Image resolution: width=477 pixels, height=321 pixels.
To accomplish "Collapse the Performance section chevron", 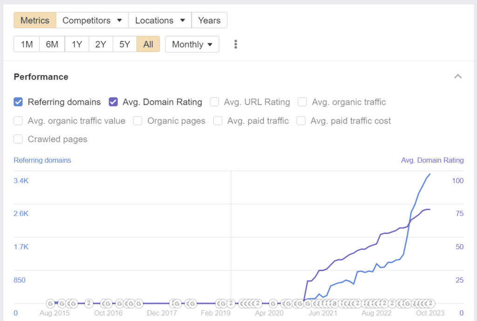I will click(x=458, y=76).
